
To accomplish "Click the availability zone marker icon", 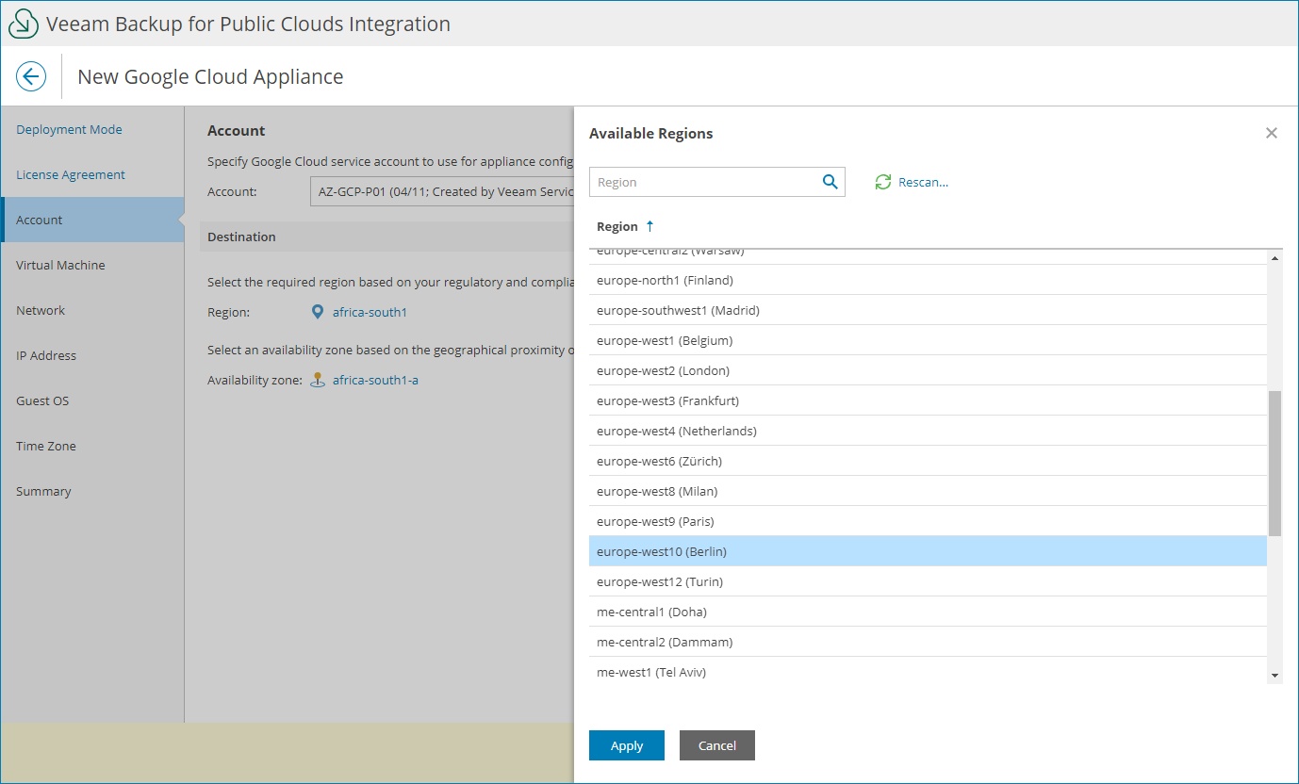I will point(318,378).
